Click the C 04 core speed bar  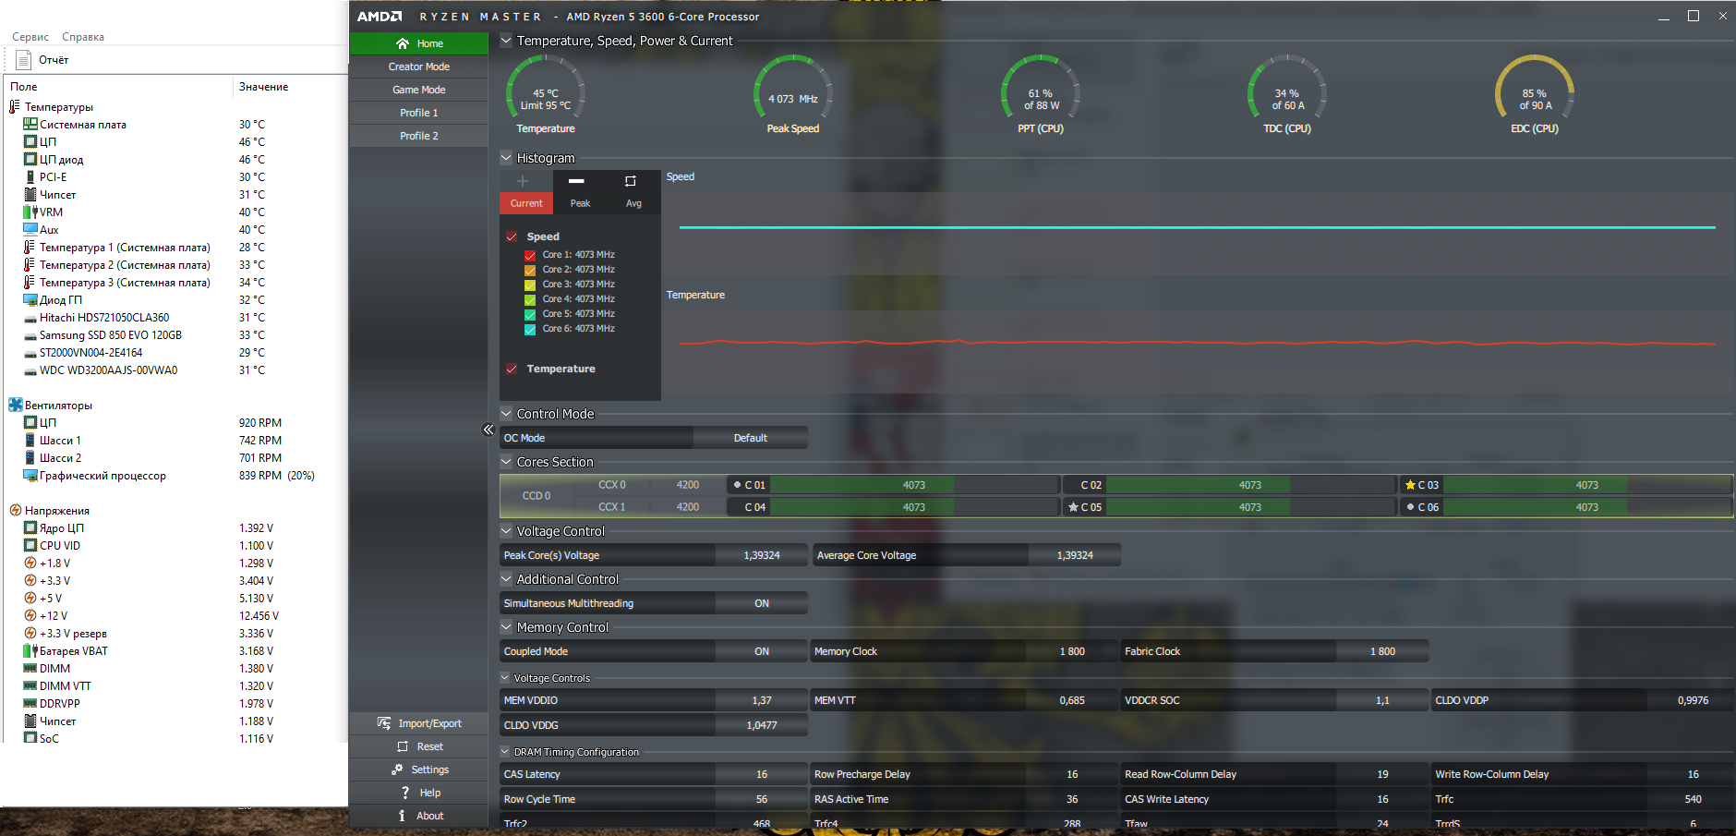914,507
